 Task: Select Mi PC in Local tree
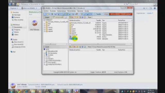pos(47,49)
